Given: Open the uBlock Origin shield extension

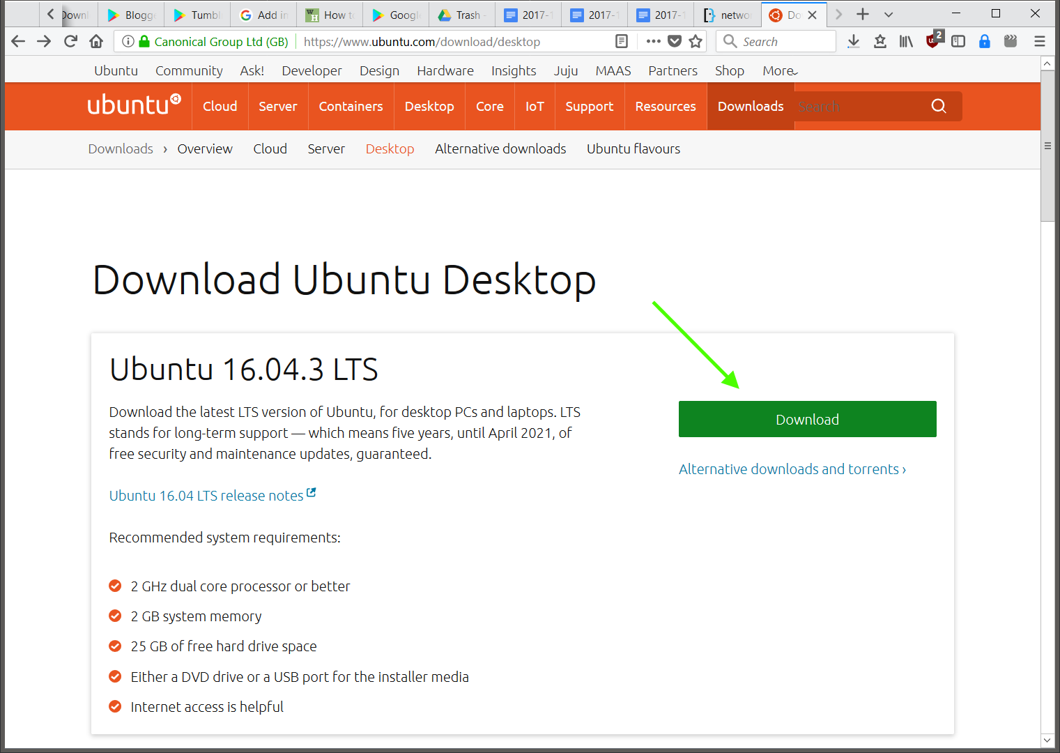Looking at the screenshot, I should click(x=933, y=40).
